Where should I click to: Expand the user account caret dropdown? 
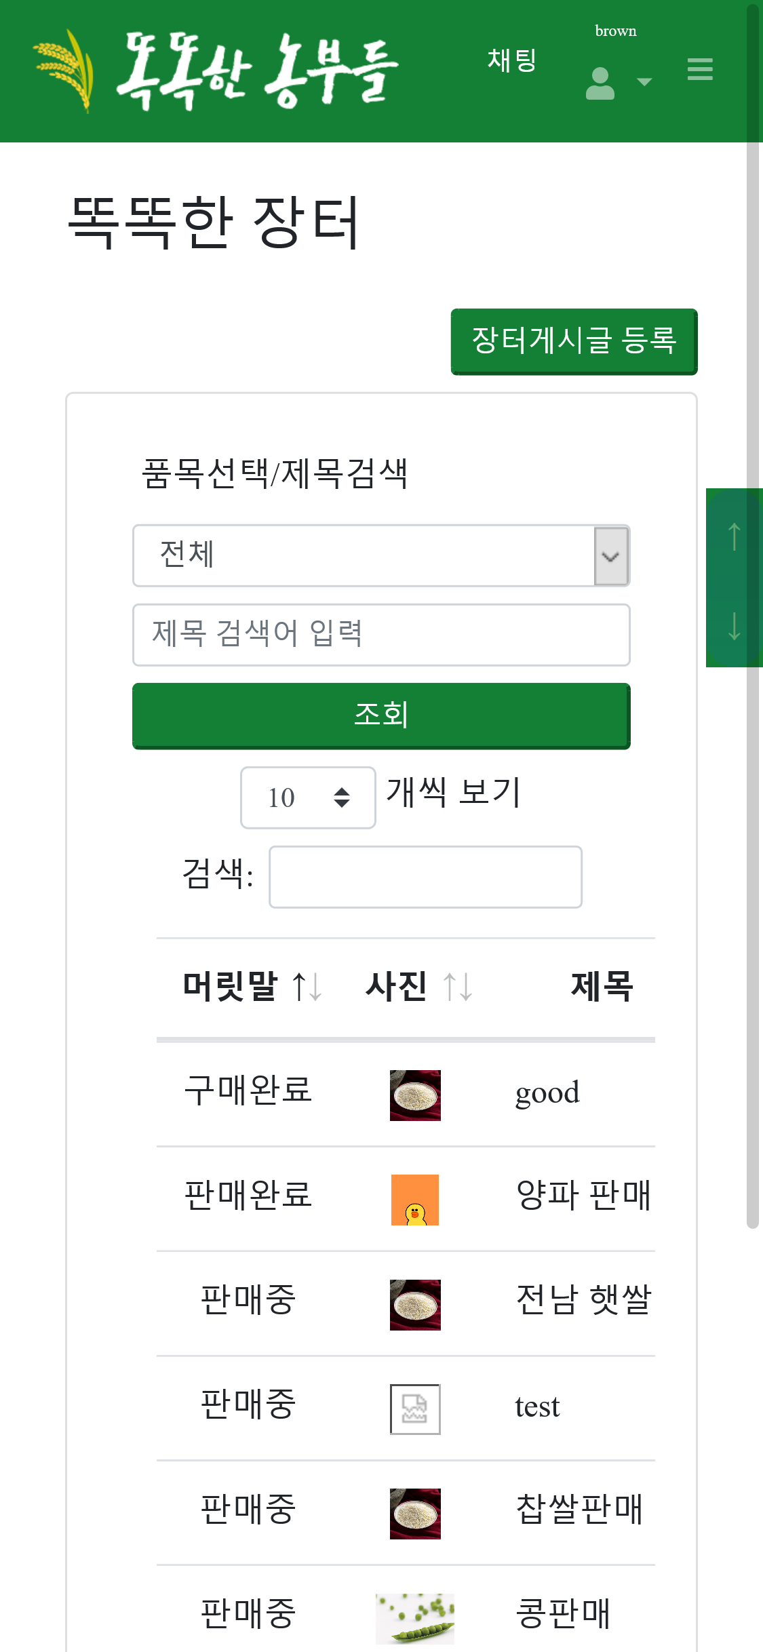[x=644, y=82]
